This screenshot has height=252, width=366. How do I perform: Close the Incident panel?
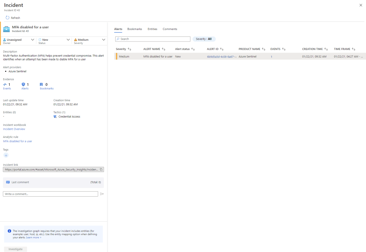tap(360, 5)
